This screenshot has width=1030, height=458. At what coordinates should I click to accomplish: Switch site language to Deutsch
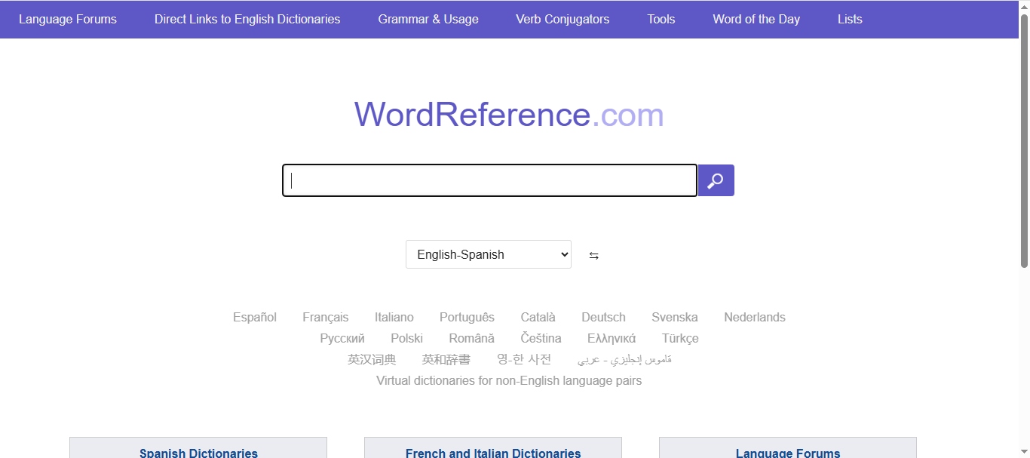coord(604,317)
